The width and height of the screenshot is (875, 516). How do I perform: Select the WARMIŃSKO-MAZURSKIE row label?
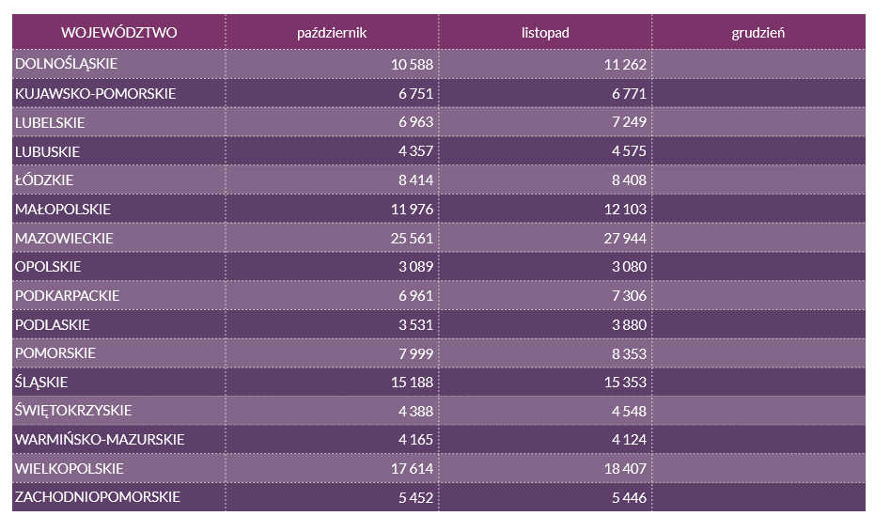(x=100, y=440)
